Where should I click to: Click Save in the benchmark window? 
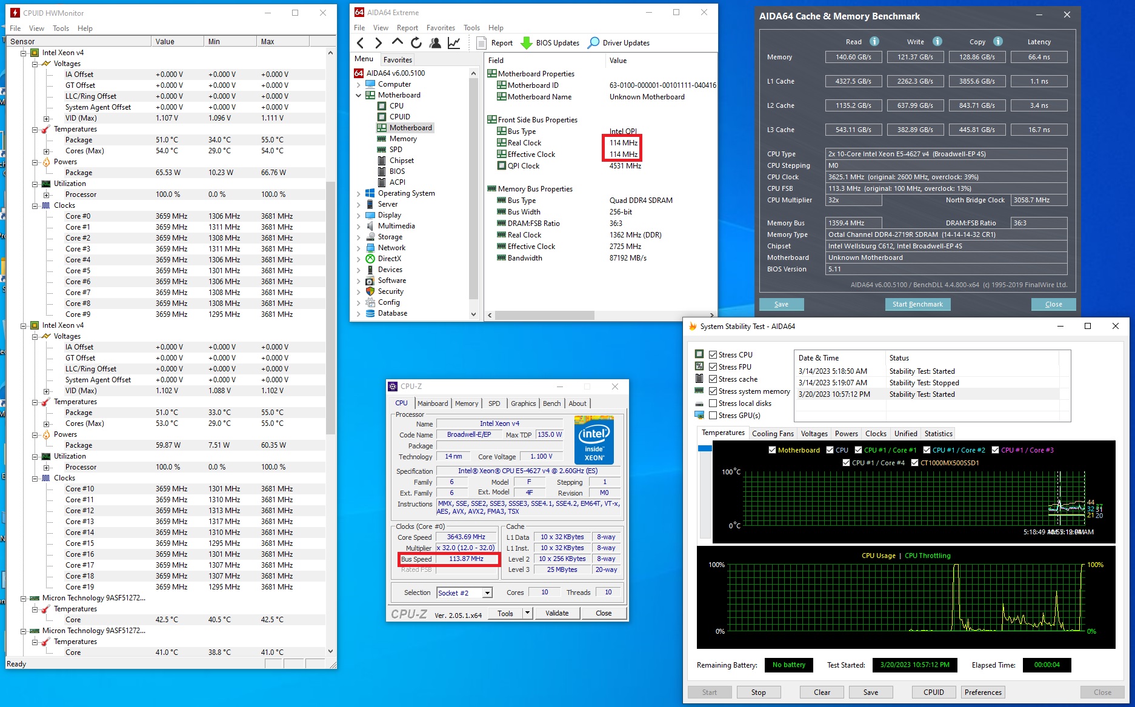pos(781,304)
